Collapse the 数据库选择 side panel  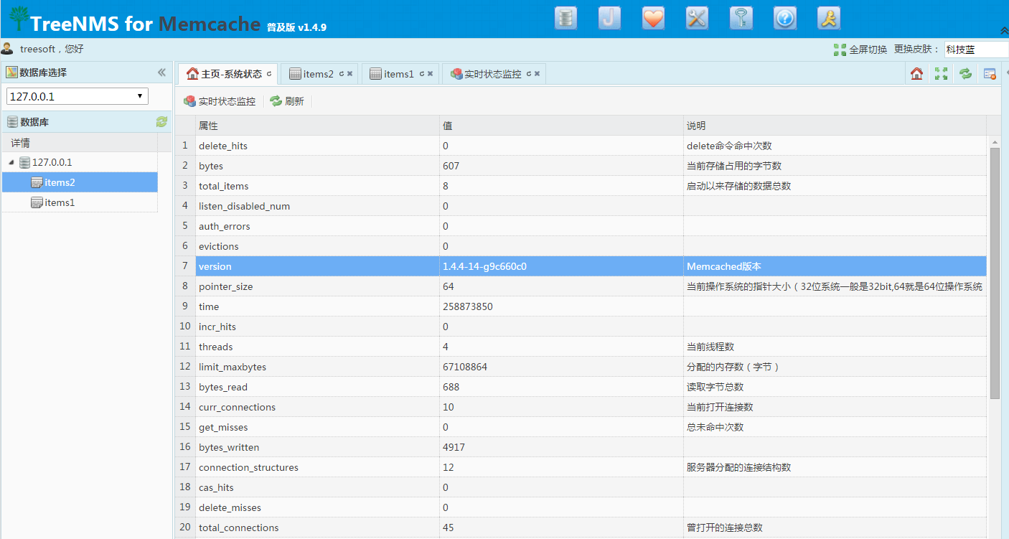[161, 72]
